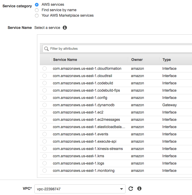
Task: Select the AWS services radio option
Action: pyautogui.click(x=37, y=5)
